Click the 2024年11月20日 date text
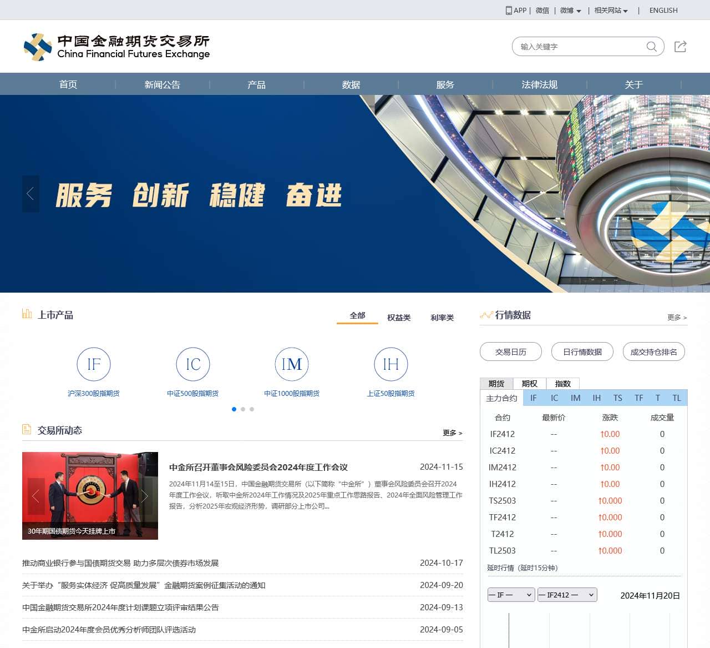This screenshot has width=710, height=648. tap(650, 596)
